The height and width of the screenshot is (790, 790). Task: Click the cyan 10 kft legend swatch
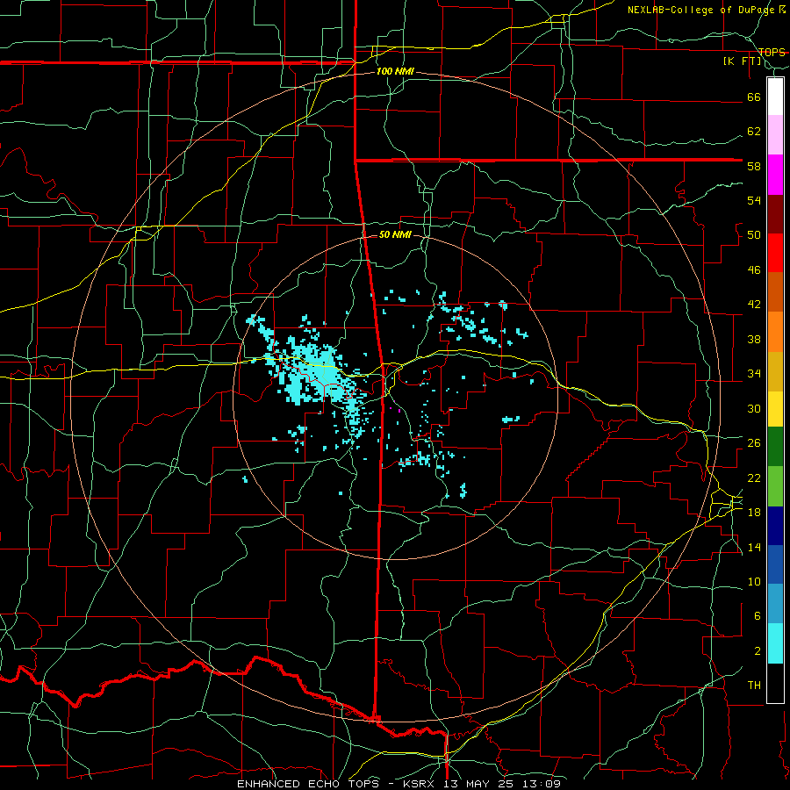click(775, 643)
